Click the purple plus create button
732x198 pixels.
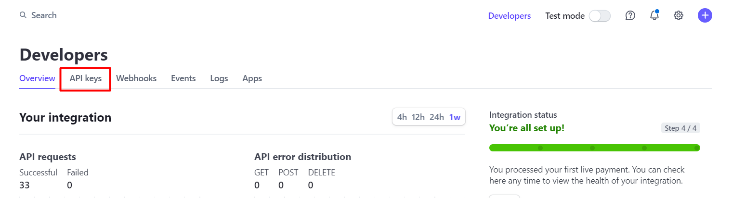(x=705, y=16)
